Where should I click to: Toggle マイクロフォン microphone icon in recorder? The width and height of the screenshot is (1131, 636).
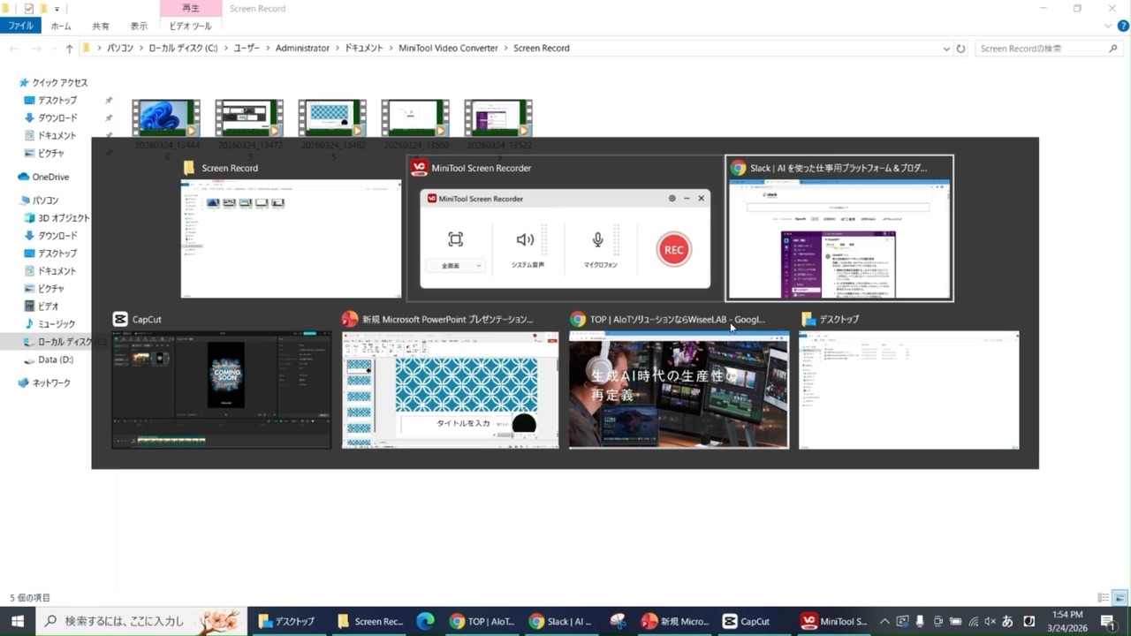[x=597, y=239]
